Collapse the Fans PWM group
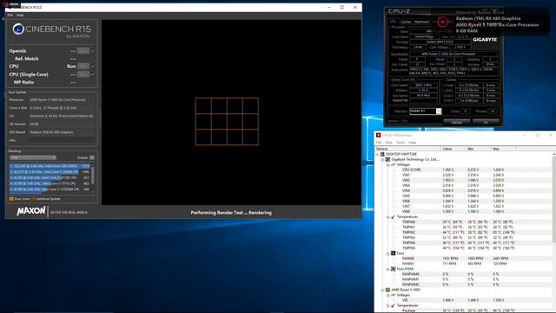556x313 pixels. pos(388,269)
